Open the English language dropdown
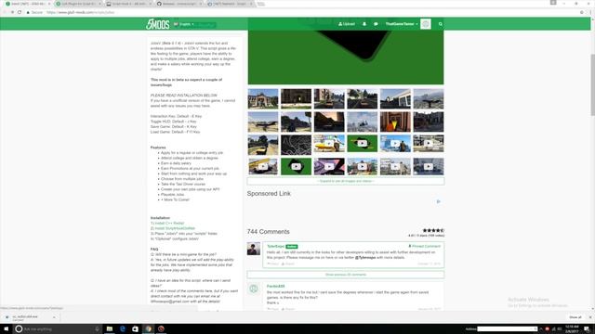Viewport: 595px width, 334px height. 184,24
